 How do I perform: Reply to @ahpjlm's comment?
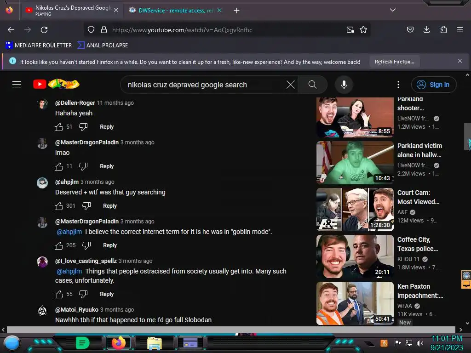[109, 206]
